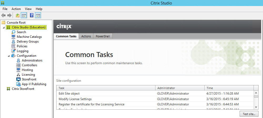Open the View menu
This screenshot has width=263, height=118.
click(28, 9)
